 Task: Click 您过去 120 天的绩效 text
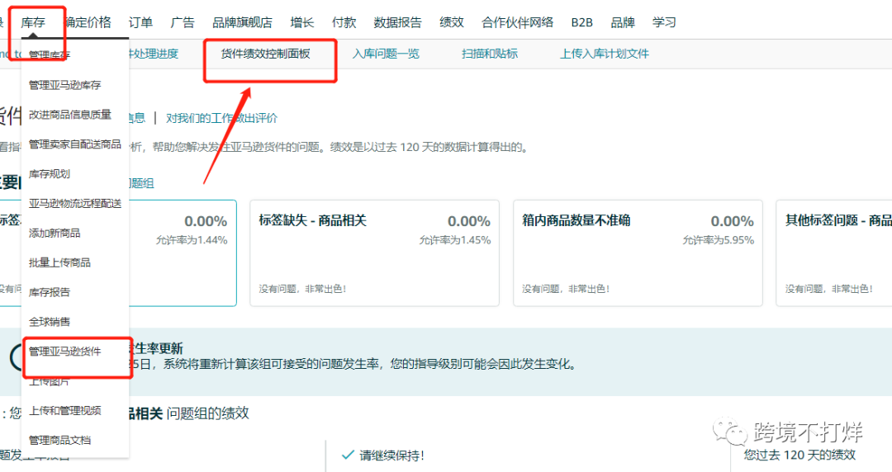(x=799, y=455)
